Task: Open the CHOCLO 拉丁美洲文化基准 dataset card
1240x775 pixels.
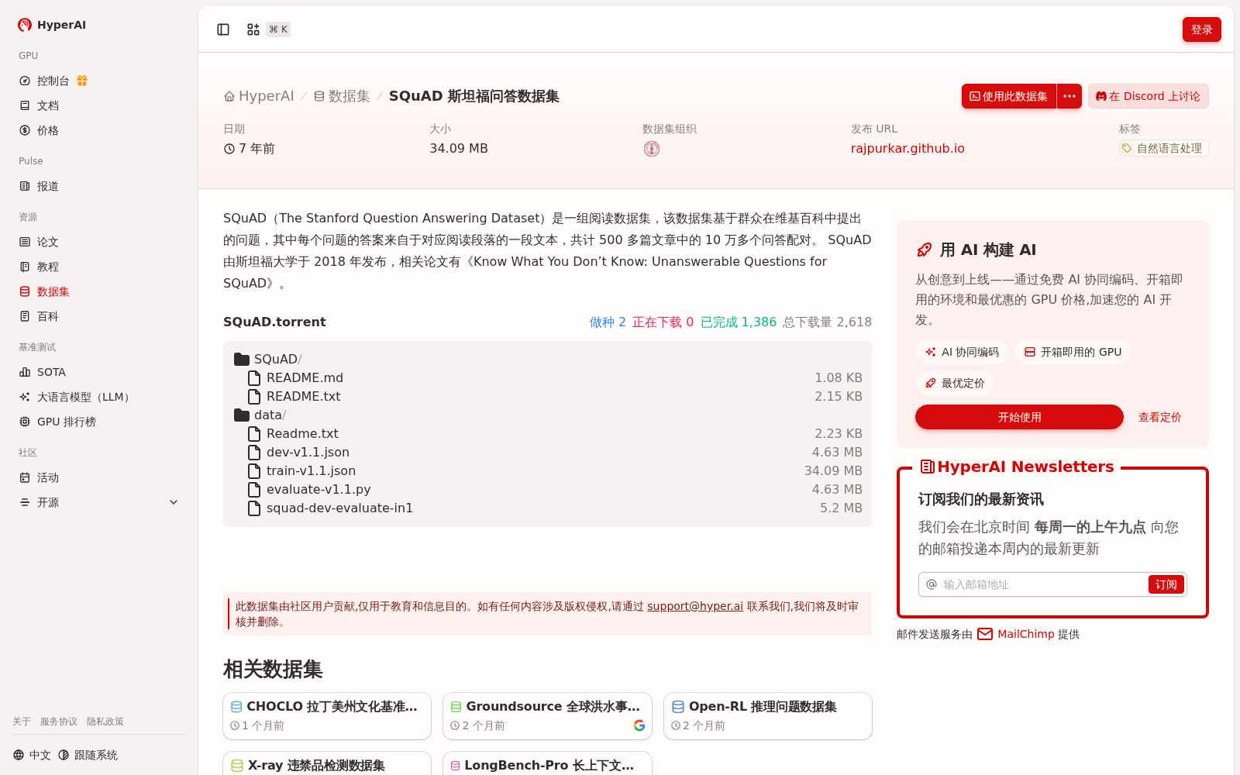Action: (327, 716)
